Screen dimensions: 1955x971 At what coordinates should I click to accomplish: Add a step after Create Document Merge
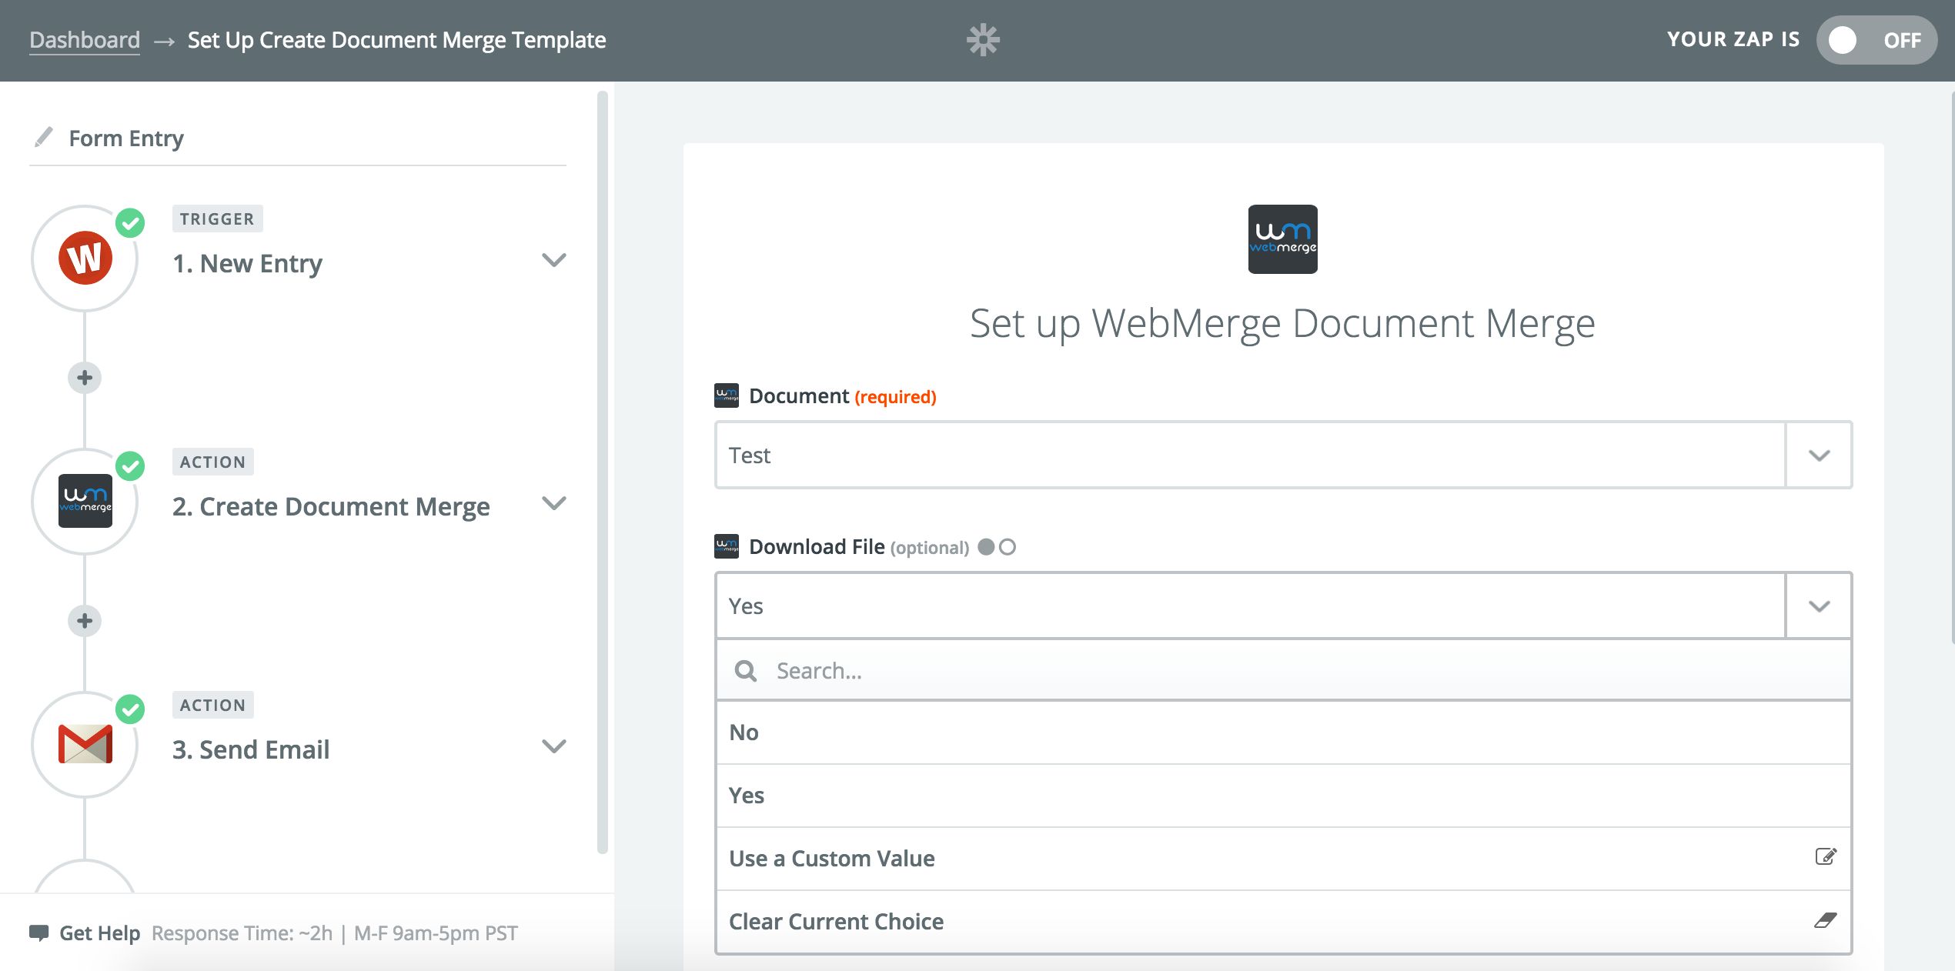pyautogui.click(x=85, y=621)
